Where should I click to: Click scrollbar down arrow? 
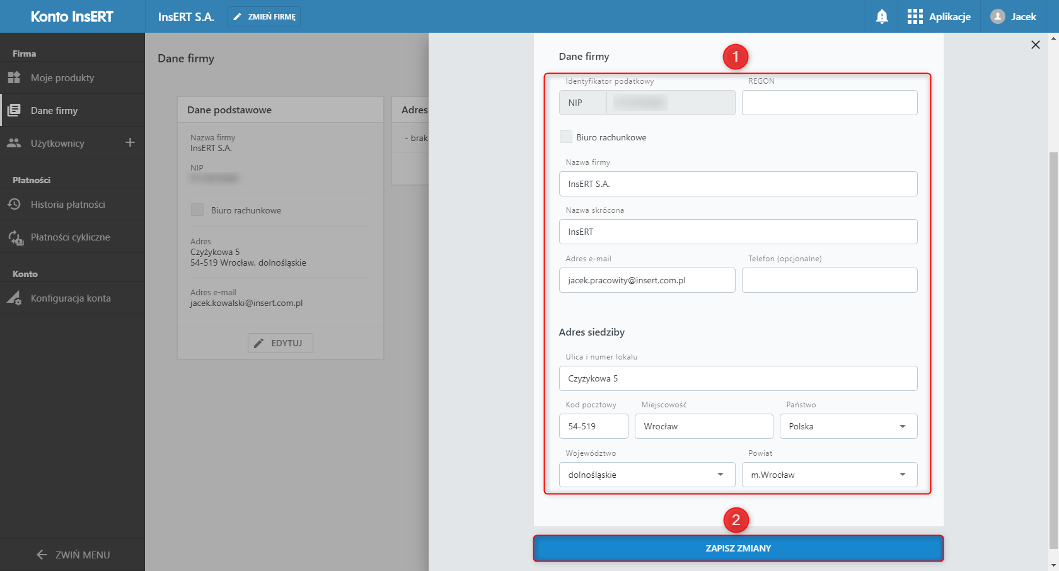coord(1053,565)
